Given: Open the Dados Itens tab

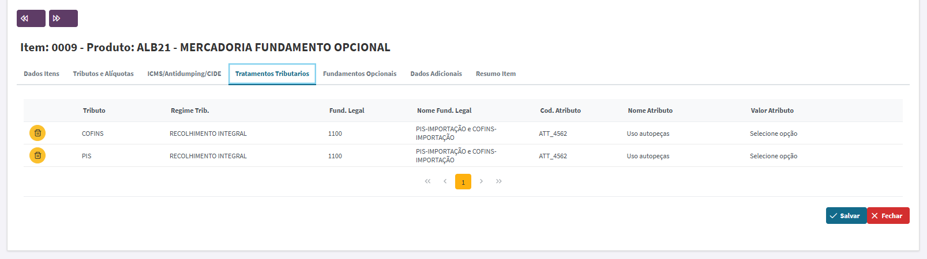Looking at the screenshot, I should coord(42,74).
